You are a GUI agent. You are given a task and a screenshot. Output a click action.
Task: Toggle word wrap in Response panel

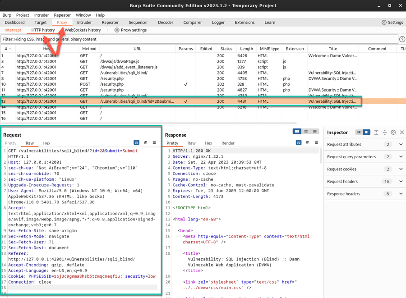(299, 142)
